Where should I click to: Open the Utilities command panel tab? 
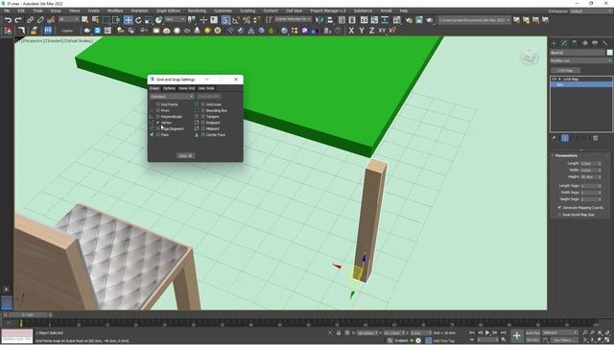click(x=605, y=43)
